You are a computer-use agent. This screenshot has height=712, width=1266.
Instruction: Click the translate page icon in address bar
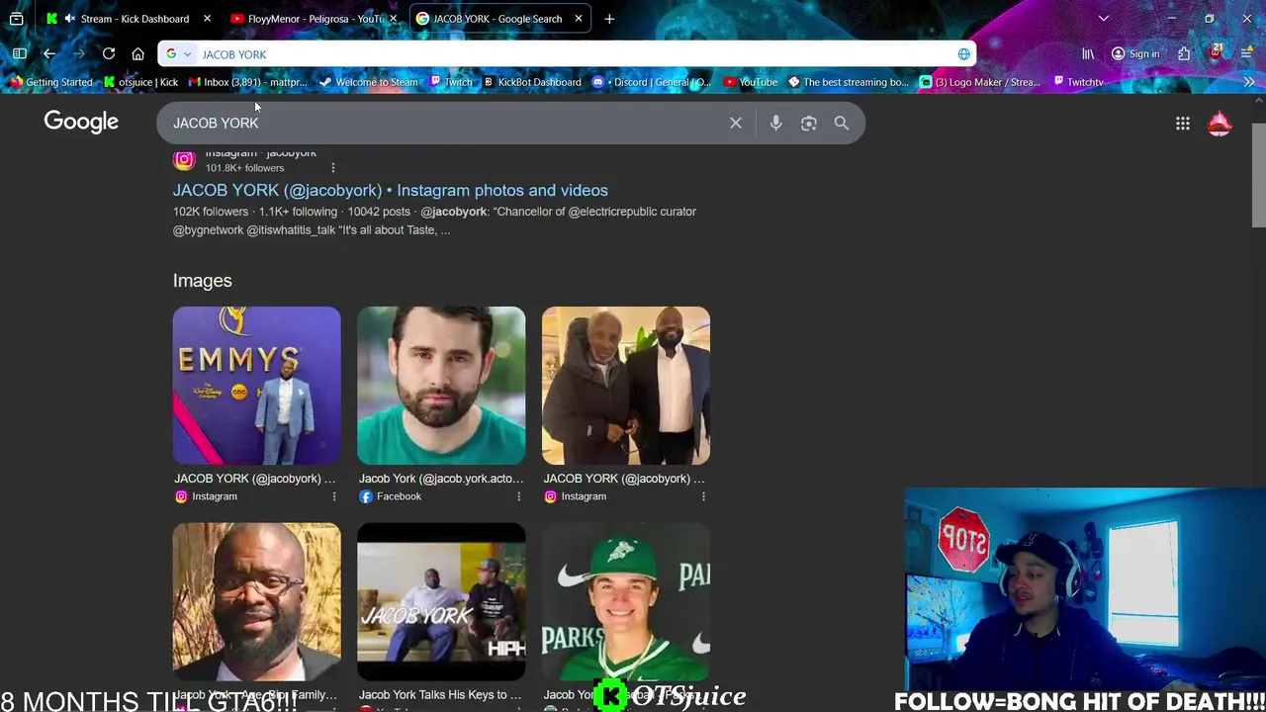[964, 54]
